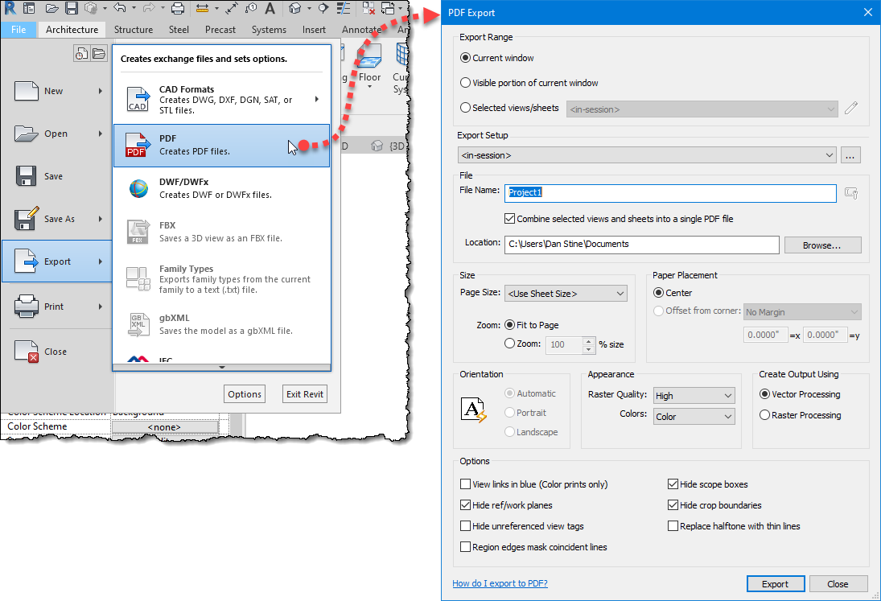The height and width of the screenshot is (601, 881).
Task: Select Raster Processing output option
Action: point(764,415)
